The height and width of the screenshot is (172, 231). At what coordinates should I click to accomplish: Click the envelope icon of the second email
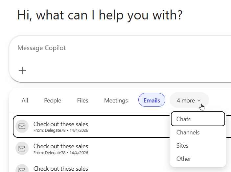click(x=22, y=149)
